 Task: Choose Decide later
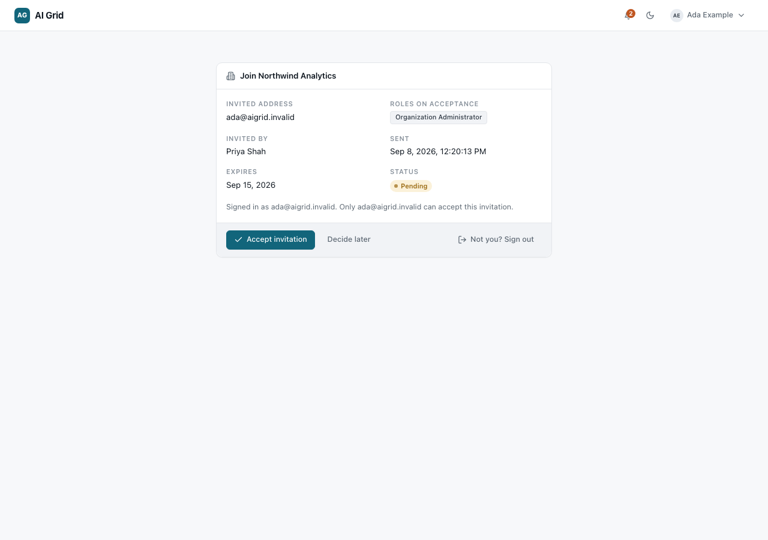[x=349, y=239]
